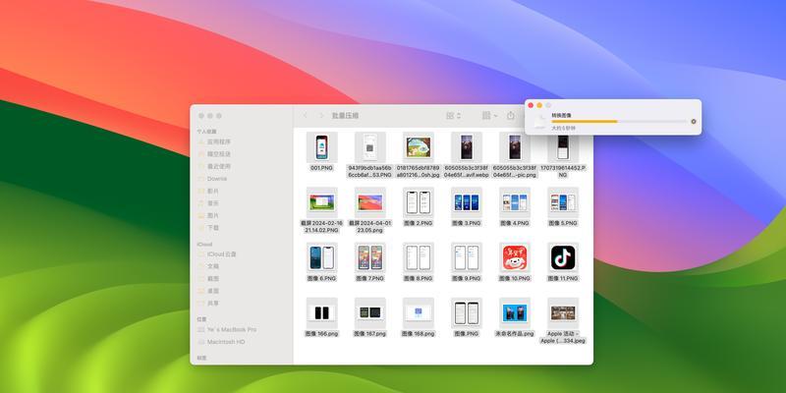Open the group-by options dropdown
Viewport: 786px width, 393px height.
click(x=489, y=116)
